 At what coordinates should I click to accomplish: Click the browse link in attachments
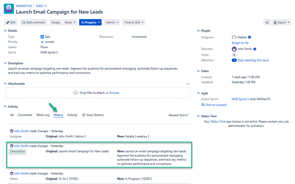(114, 93)
